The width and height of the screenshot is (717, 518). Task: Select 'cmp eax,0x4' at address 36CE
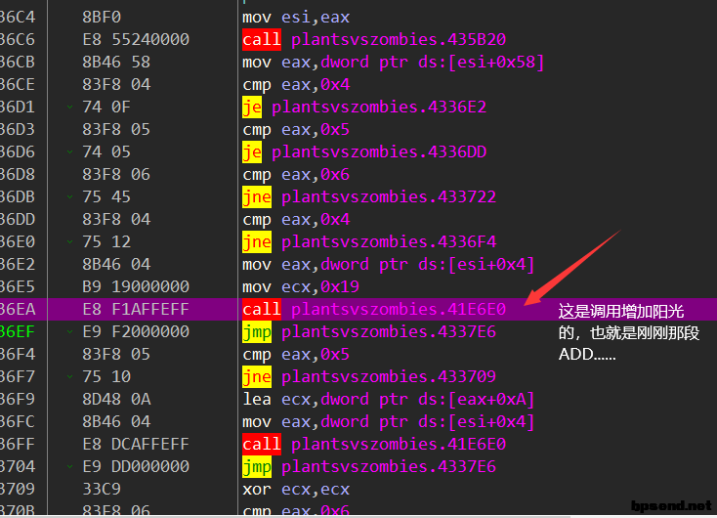point(296,85)
